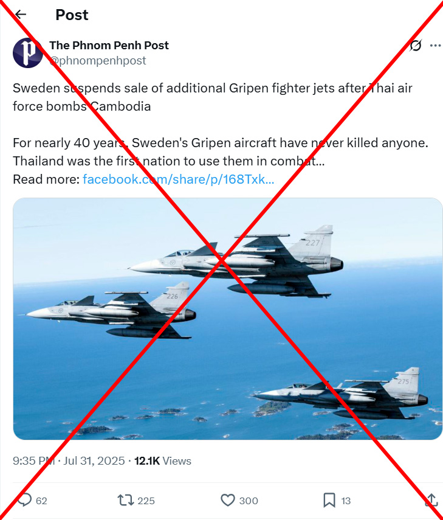The width and height of the screenshot is (443, 520).
Task: Repost using the retweet arrows icon
Action: tap(126, 500)
